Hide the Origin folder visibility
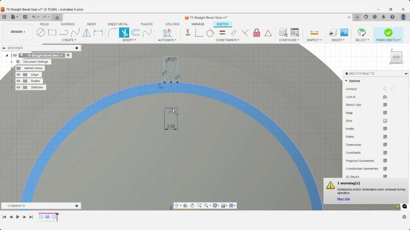410x230 pixels. point(18,75)
